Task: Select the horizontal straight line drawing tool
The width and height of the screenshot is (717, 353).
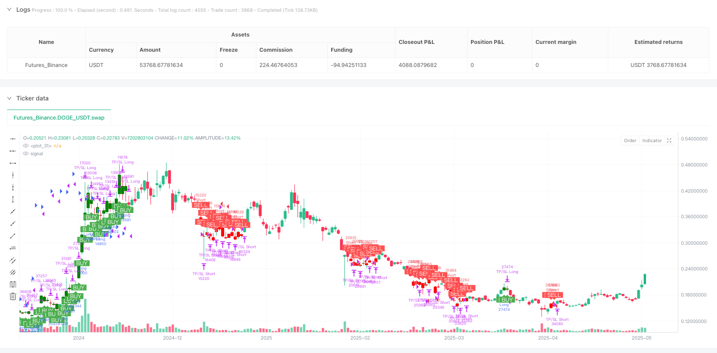Action: point(13,139)
